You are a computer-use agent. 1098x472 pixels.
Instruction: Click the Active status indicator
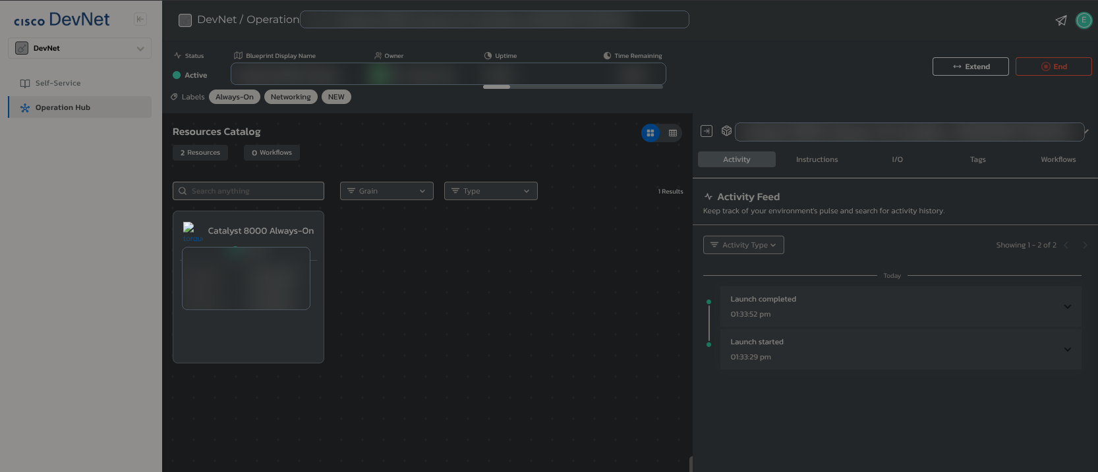tap(190, 75)
